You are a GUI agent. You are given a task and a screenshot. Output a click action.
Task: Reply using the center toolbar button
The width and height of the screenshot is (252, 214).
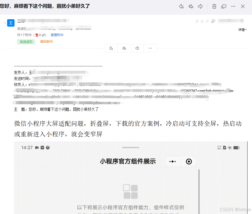pyautogui.click(x=111, y=48)
